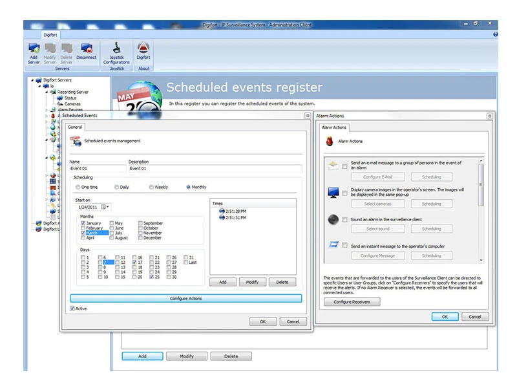Collapse the Recording Server tree node

click(47, 92)
